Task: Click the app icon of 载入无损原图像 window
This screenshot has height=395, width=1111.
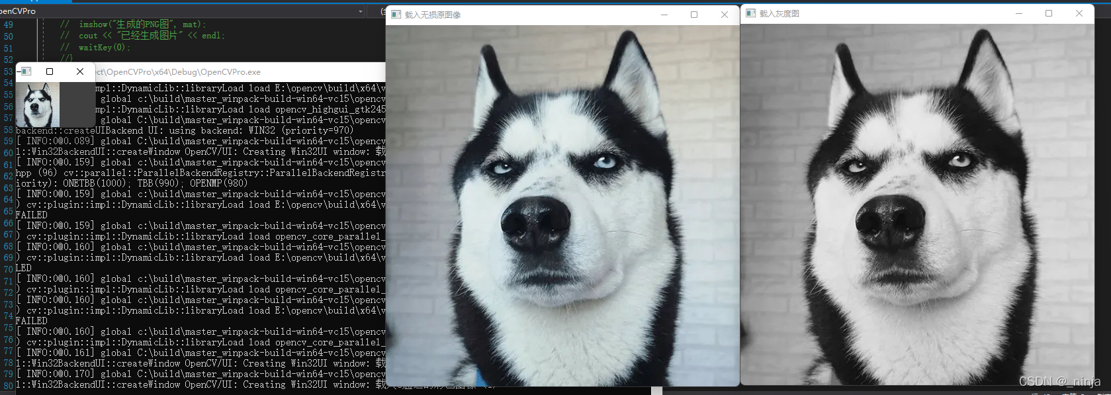Action: coord(396,15)
